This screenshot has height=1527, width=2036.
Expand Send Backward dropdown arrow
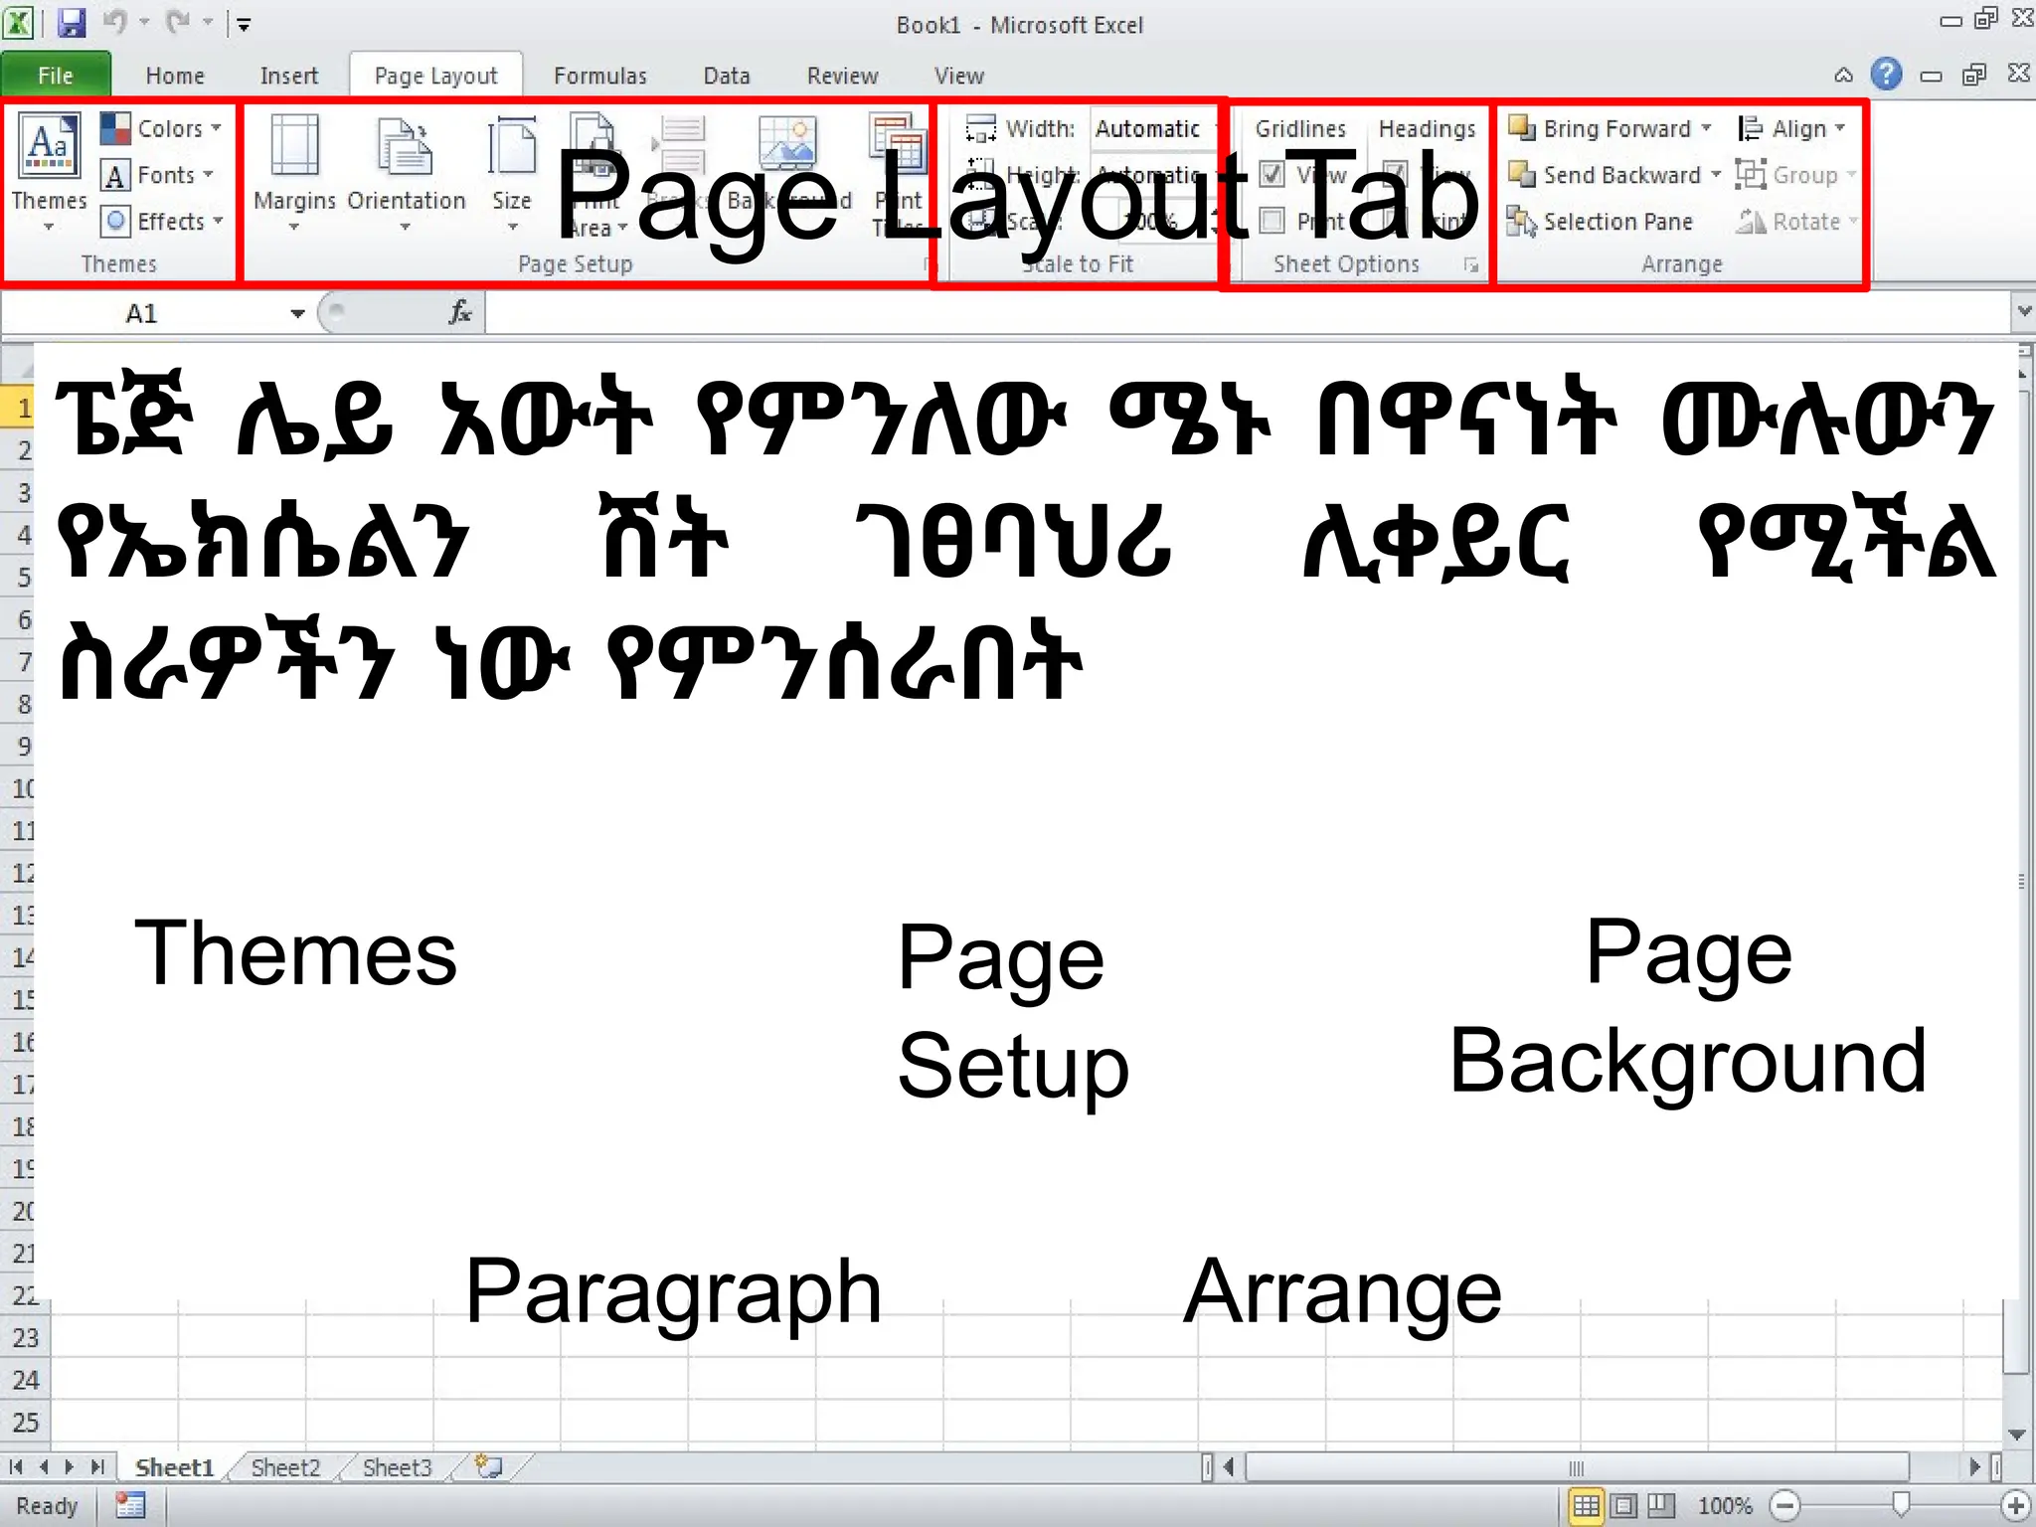[x=1716, y=175]
